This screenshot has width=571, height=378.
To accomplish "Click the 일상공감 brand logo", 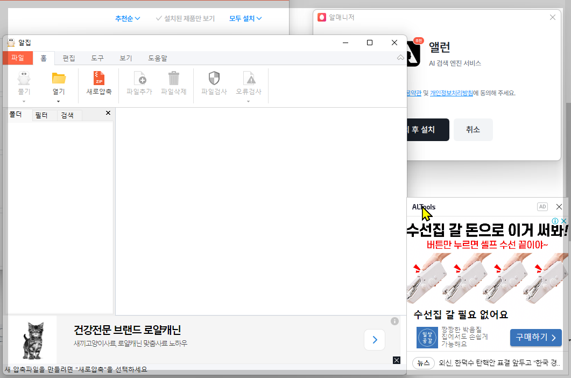I will coord(427,338).
